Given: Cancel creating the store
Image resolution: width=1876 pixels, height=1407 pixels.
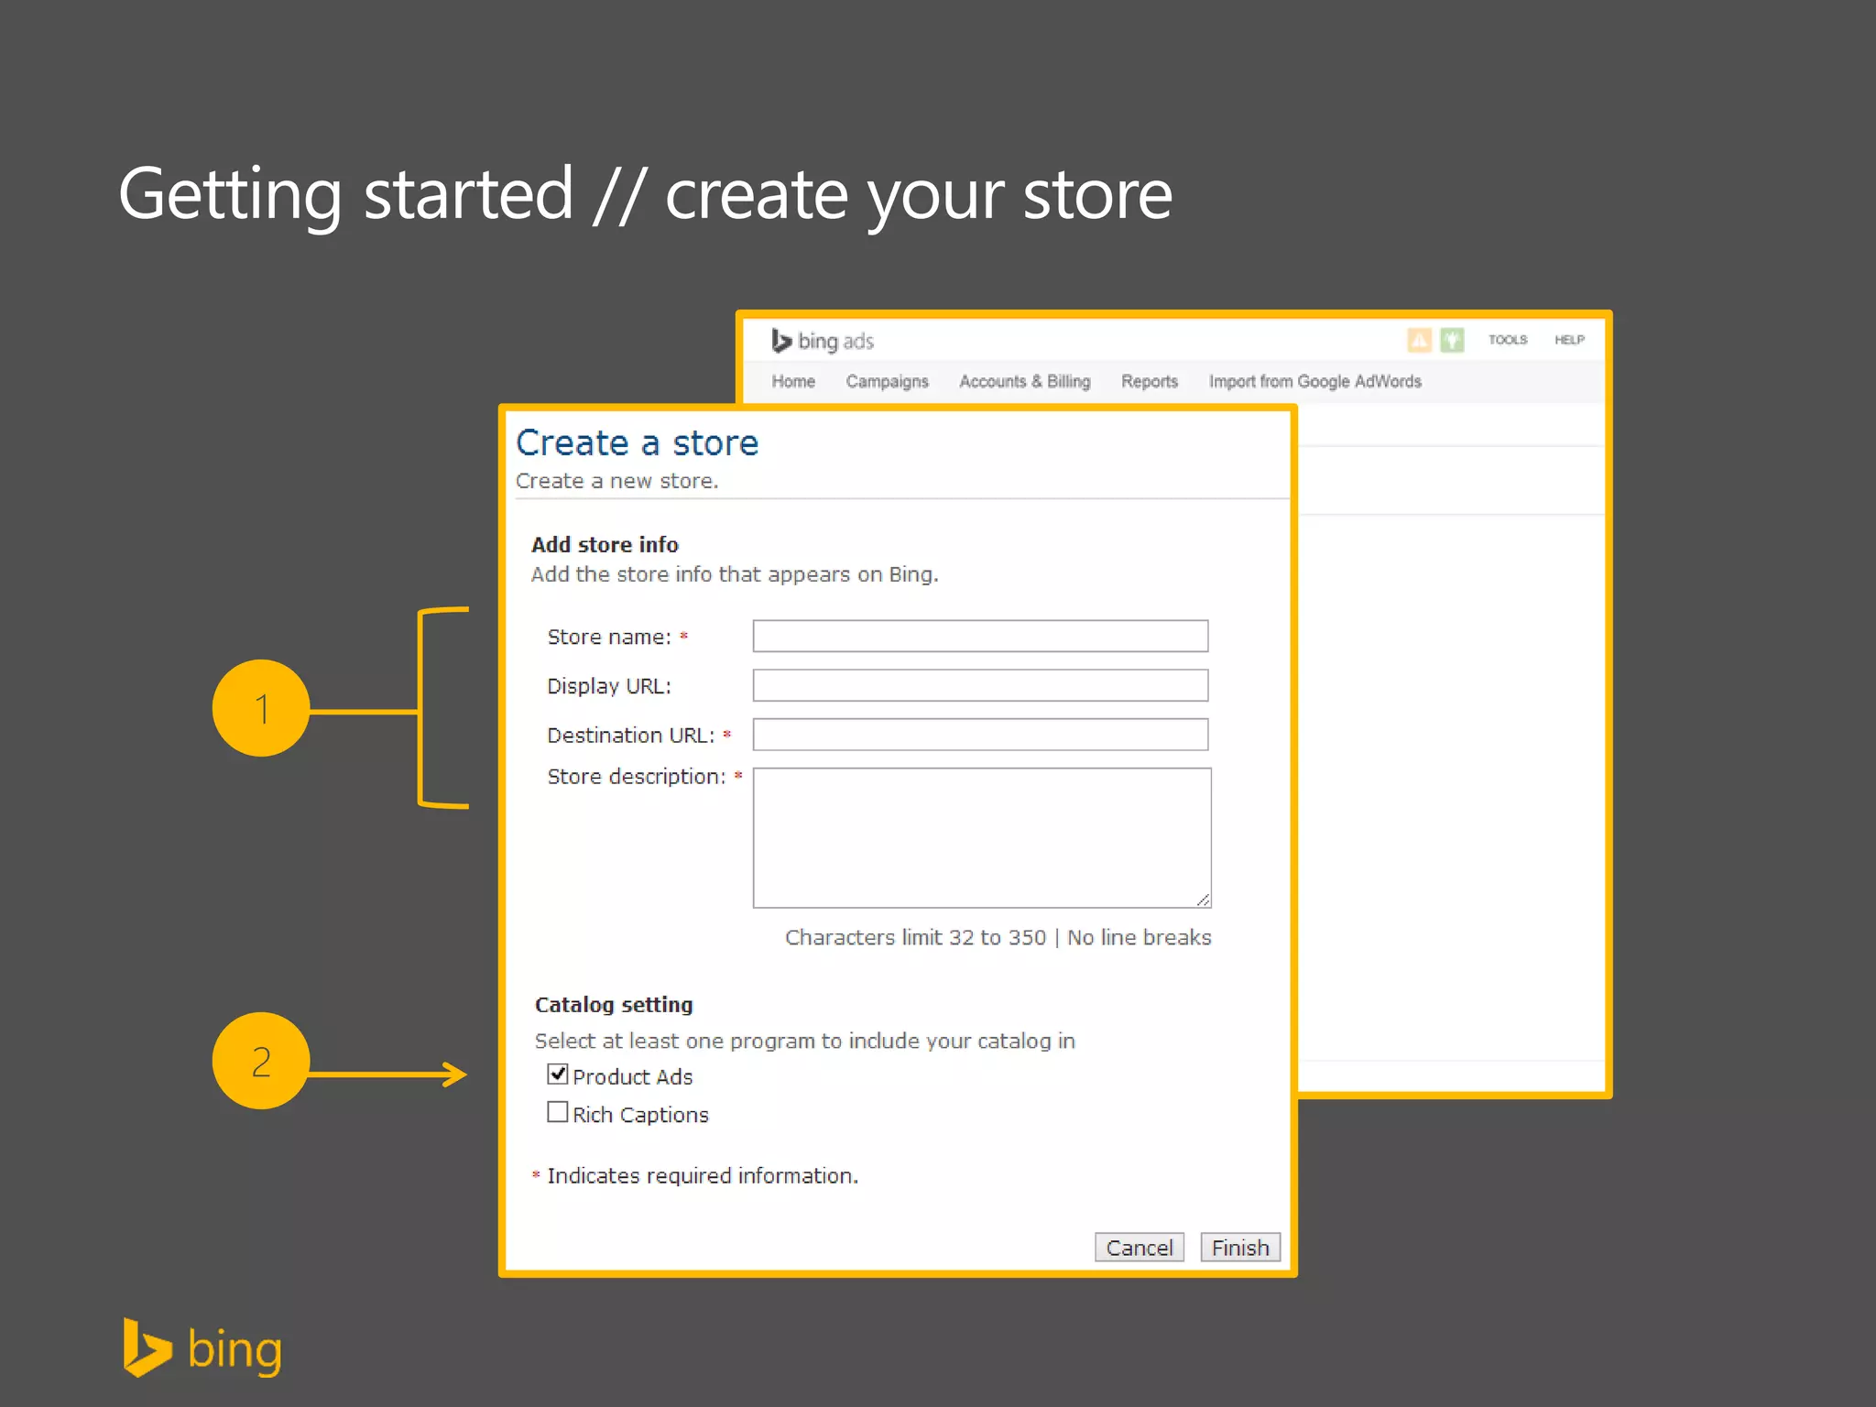Looking at the screenshot, I should (1140, 1248).
